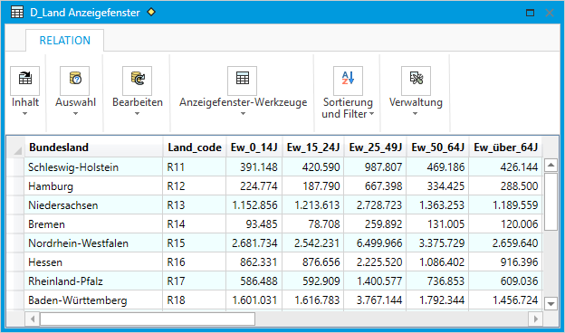Expand the Auswahl dropdown arrow
Viewport: 565px width, 333px height.
75,114
